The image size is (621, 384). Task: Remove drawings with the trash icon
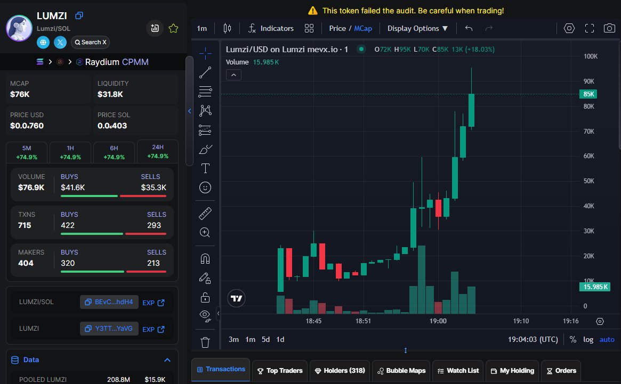[x=205, y=342]
